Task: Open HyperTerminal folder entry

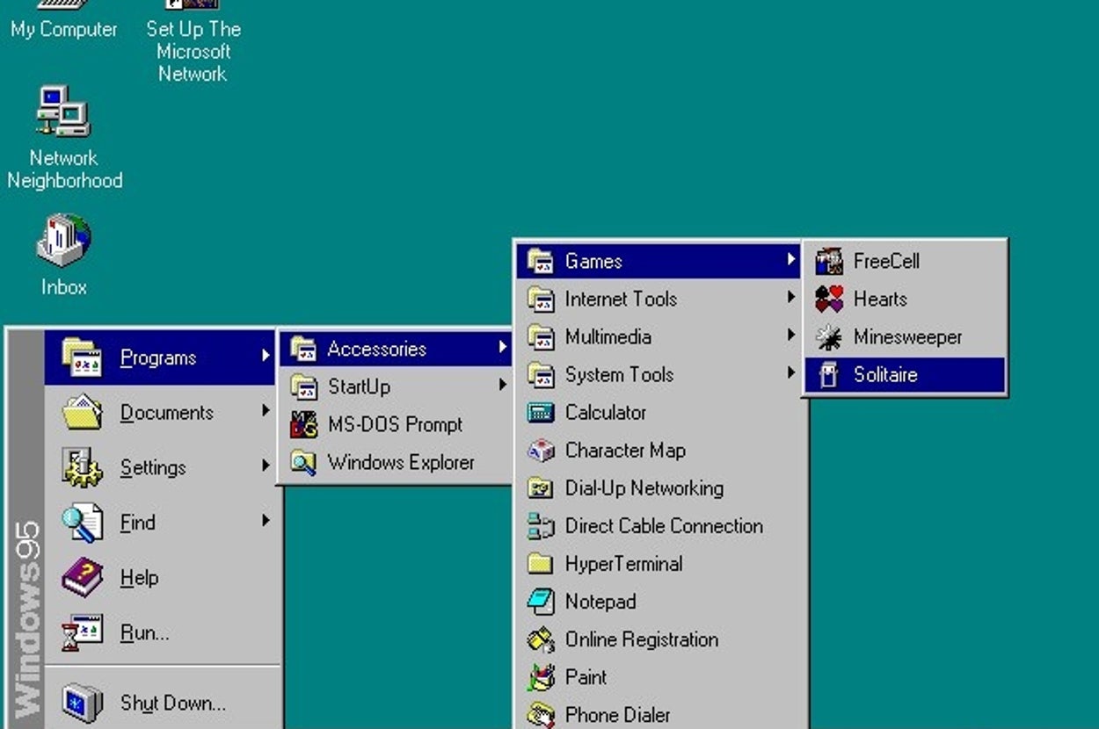Action: (x=622, y=564)
